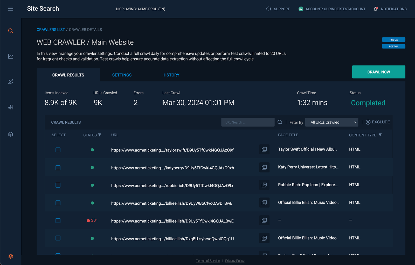Click the account avatar icon
The image size is (415, 265).
(301, 9)
